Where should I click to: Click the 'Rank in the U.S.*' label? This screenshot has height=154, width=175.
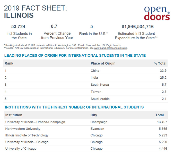tap(93, 34)
